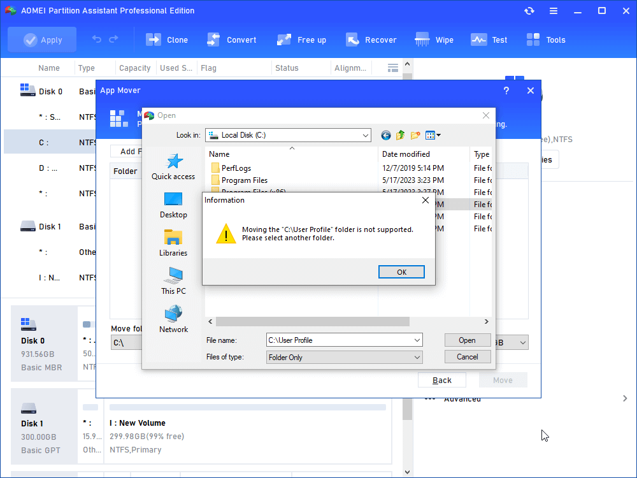
Task: Click the Up One Level folder icon
Action: [x=400, y=135]
